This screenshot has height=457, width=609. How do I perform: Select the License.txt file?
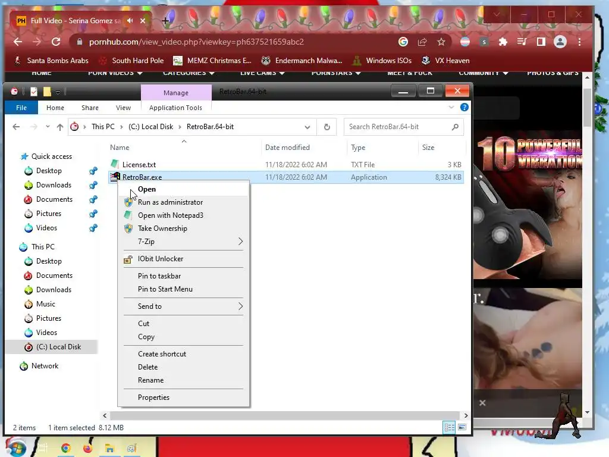[139, 165]
